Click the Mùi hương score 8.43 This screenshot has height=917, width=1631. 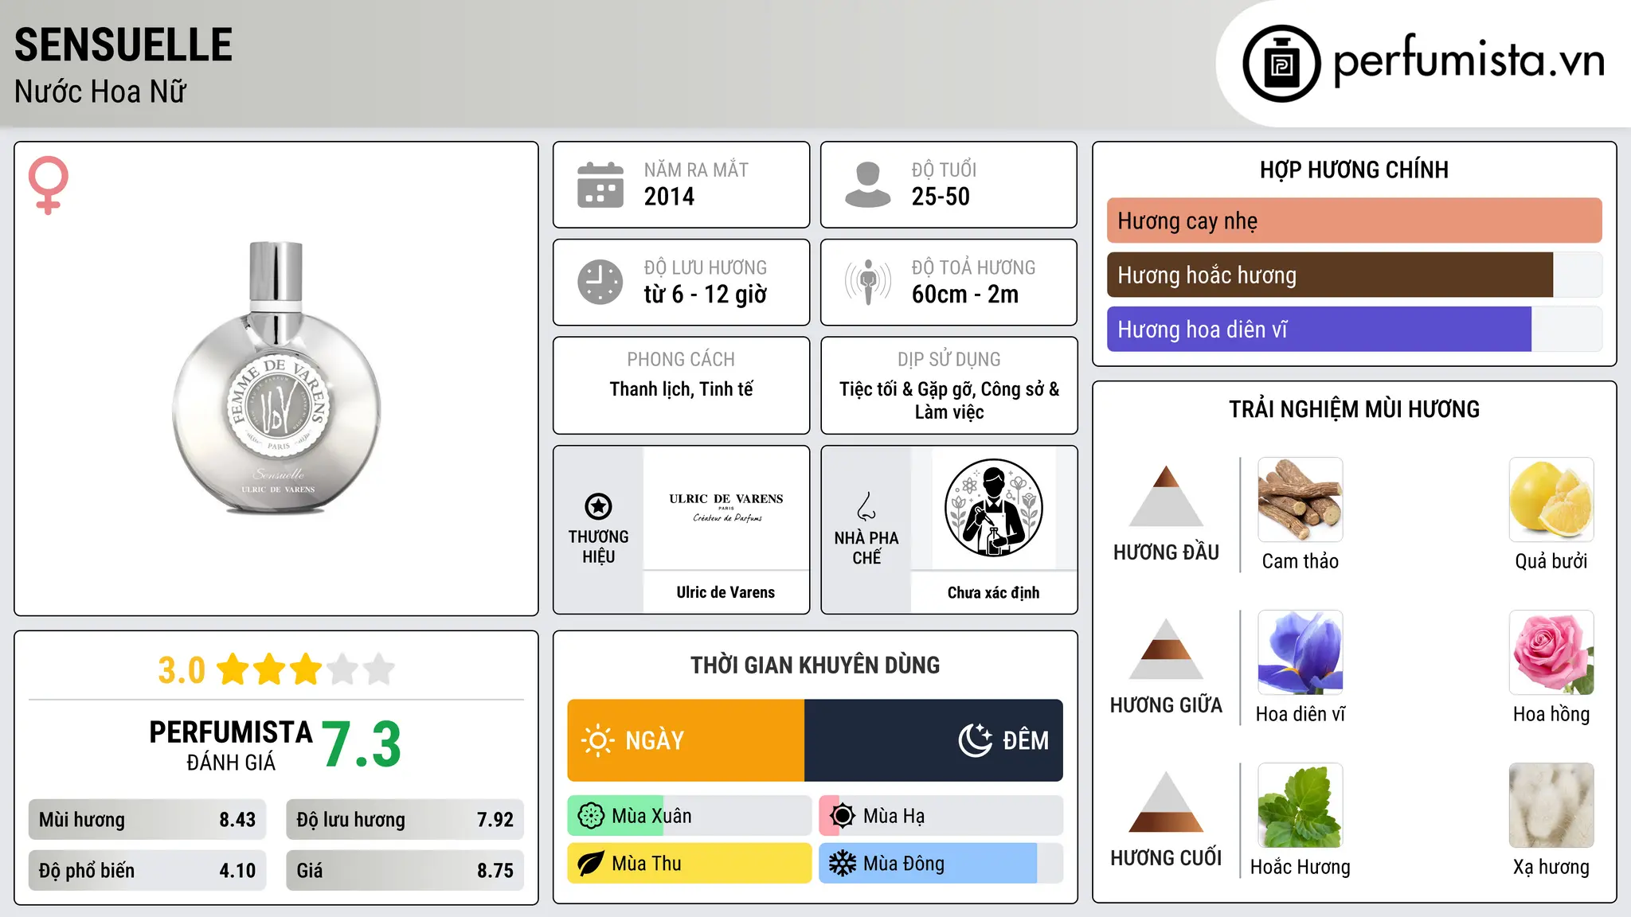237,820
